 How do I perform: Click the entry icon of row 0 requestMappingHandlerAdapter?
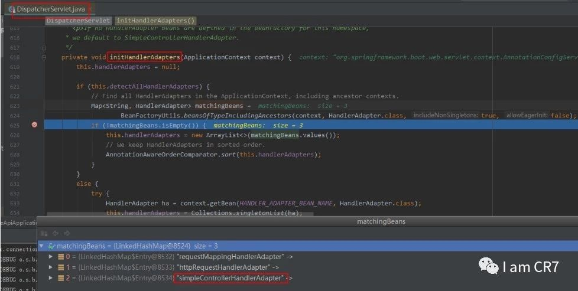pos(61,256)
